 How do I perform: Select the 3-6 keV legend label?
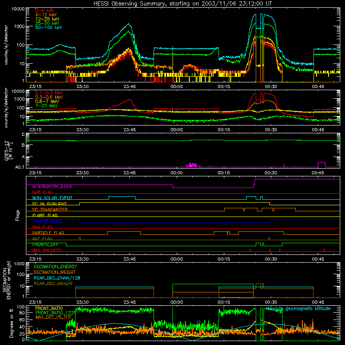(x=44, y=10)
